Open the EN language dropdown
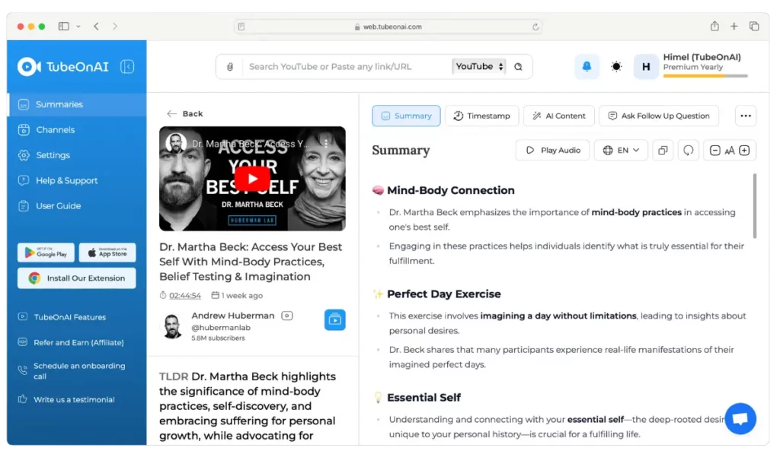 point(621,150)
